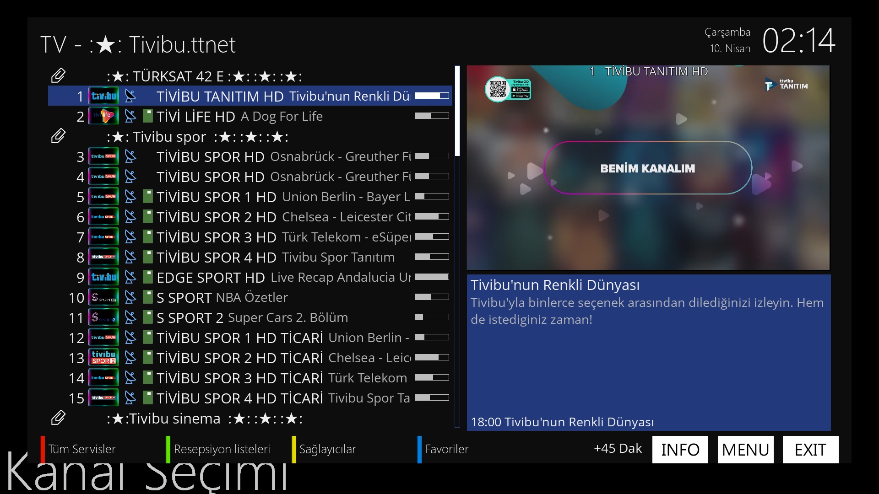This screenshot has width=879, height=494.
Task: Click the Tivibu Spor 4 logo on row 8
Action: 103,257
